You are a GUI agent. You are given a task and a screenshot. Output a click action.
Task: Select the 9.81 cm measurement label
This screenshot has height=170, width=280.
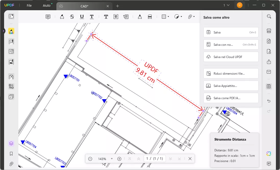point(145,75)
